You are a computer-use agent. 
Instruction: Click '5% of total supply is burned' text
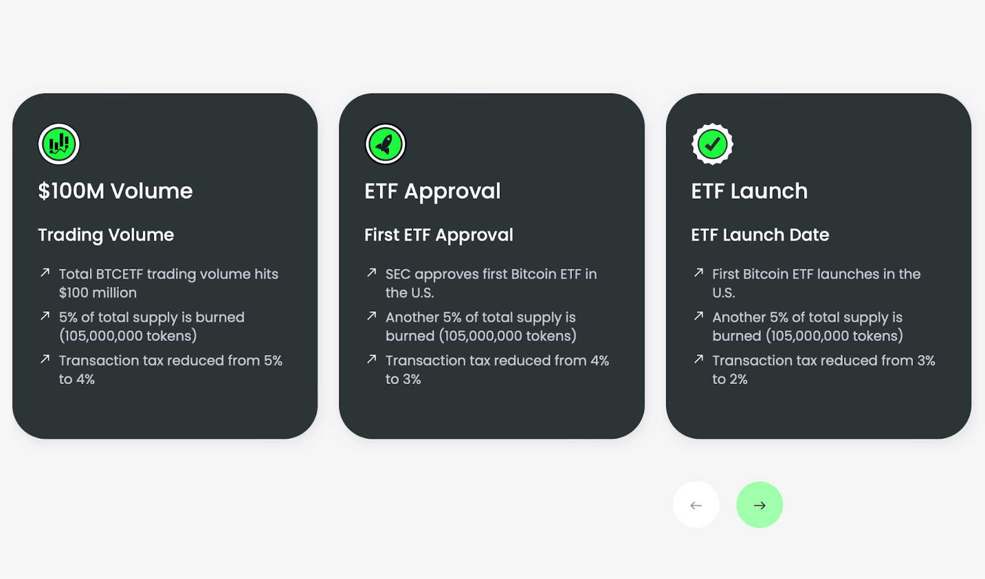pos(151,317)
